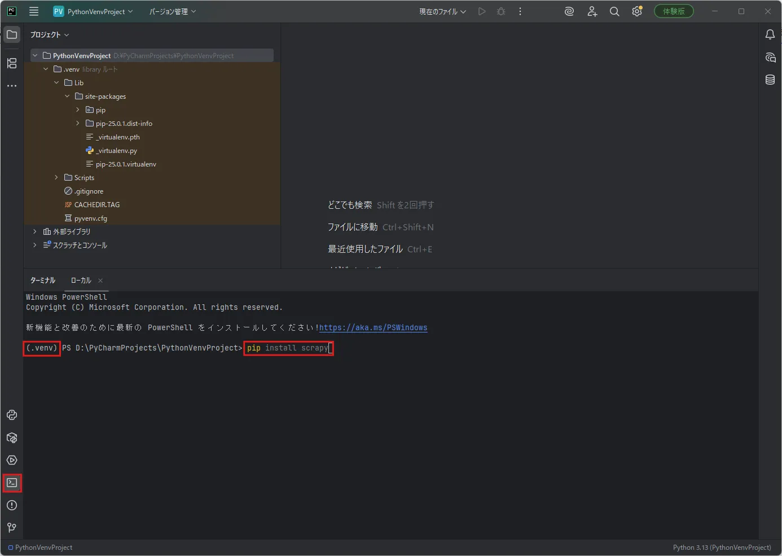Open the Database tool window

click(x=770, y=80)
